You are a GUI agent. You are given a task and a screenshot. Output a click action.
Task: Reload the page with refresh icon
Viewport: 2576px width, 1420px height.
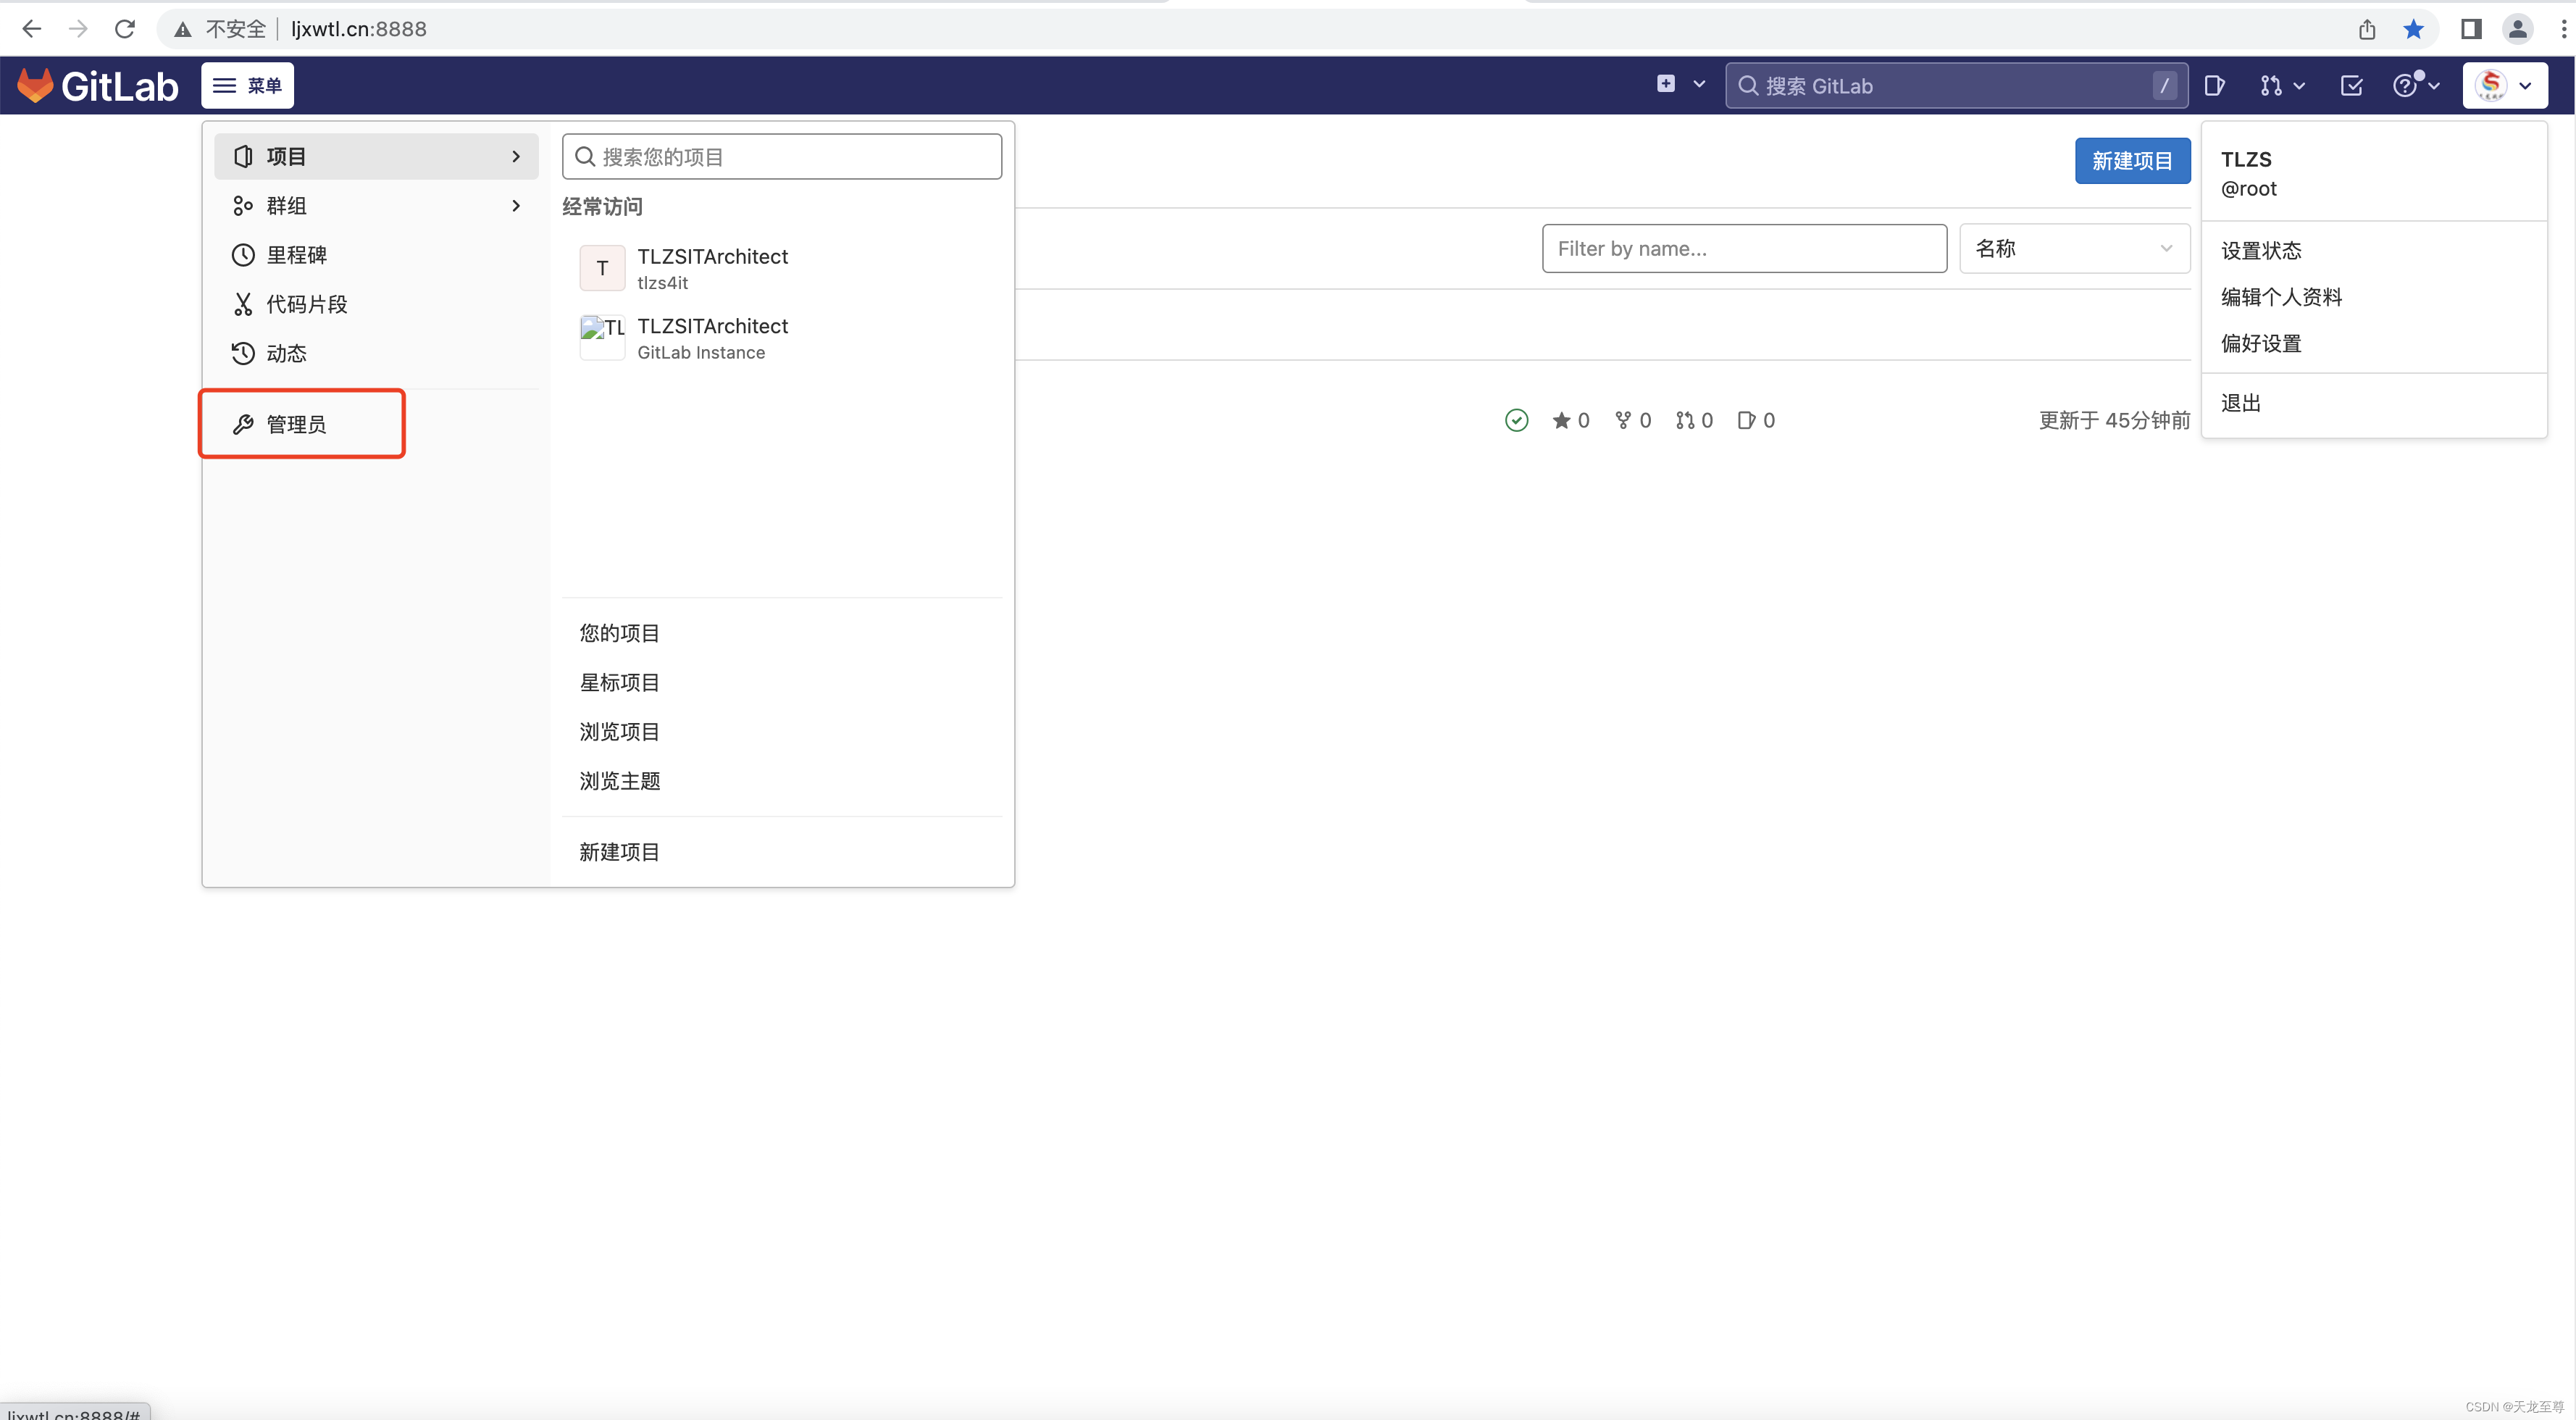click(x=124, y=29)
